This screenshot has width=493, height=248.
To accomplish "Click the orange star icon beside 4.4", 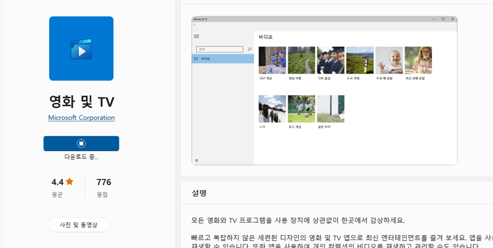I will point(70,181).
